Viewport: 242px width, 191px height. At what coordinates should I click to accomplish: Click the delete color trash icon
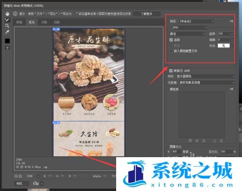(x=222, y=141)
